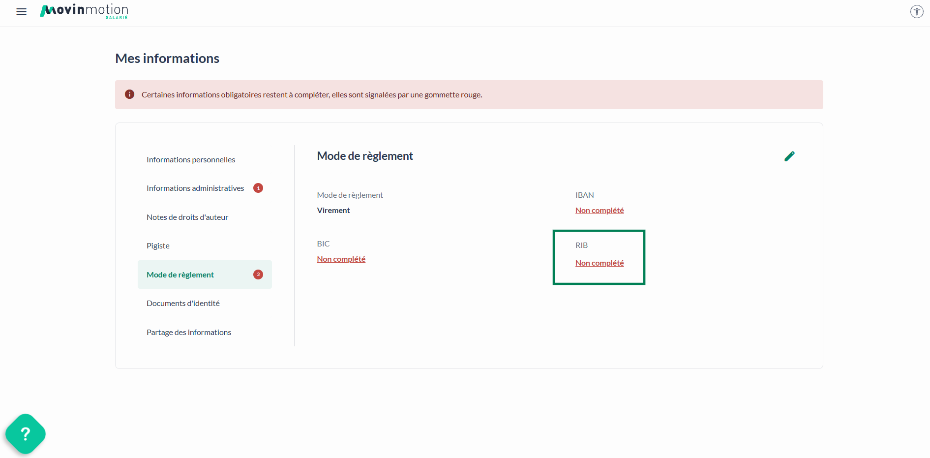Select the Pigiste section
This screenshot has width=930, height=458.
coord(158,245)
